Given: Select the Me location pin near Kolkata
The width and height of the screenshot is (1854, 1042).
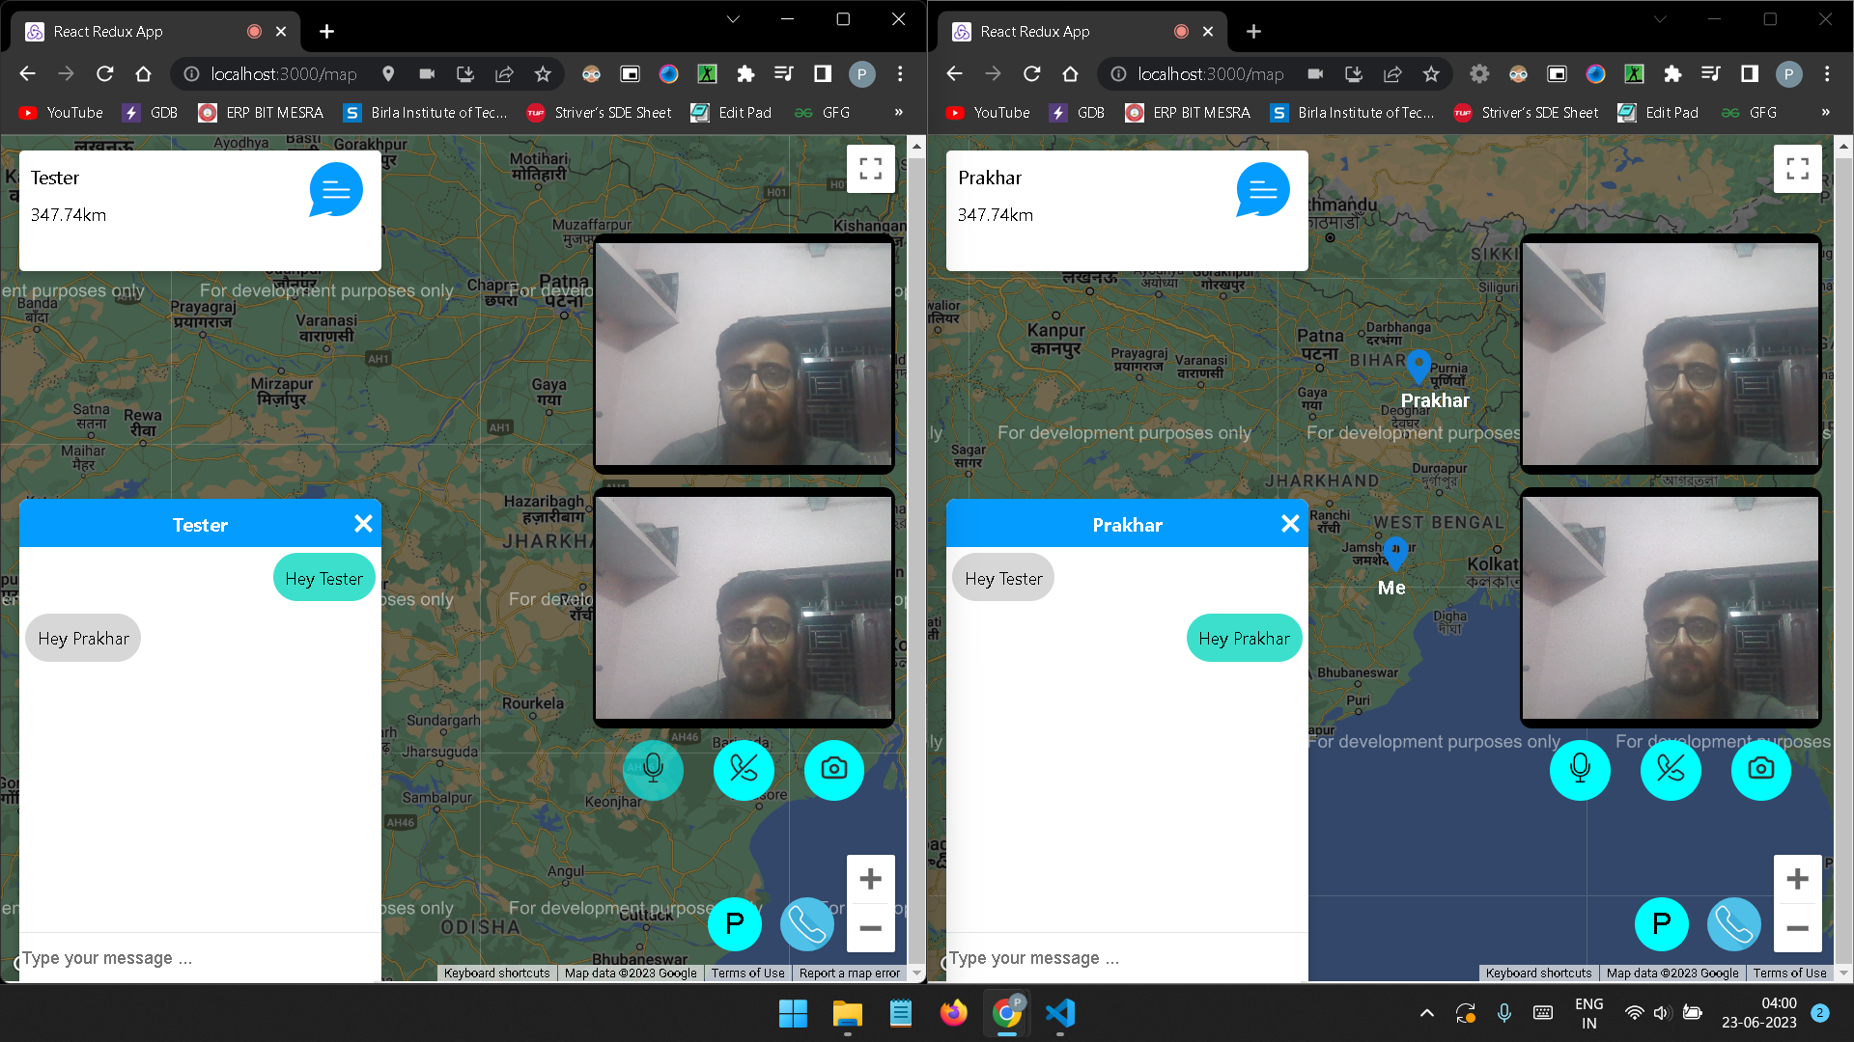Looking at the screenshot, I should (x=1393, y=553).
